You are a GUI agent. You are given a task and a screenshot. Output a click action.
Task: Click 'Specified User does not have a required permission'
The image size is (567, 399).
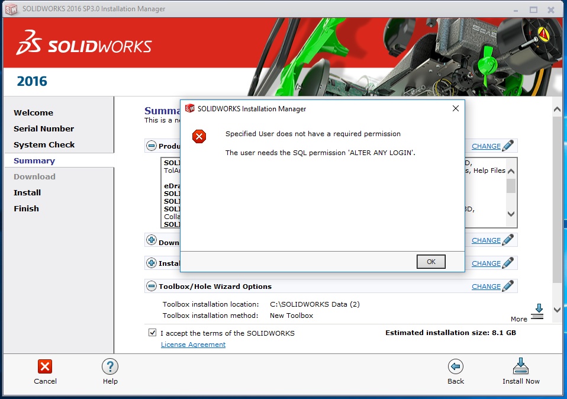coord(313,134)
